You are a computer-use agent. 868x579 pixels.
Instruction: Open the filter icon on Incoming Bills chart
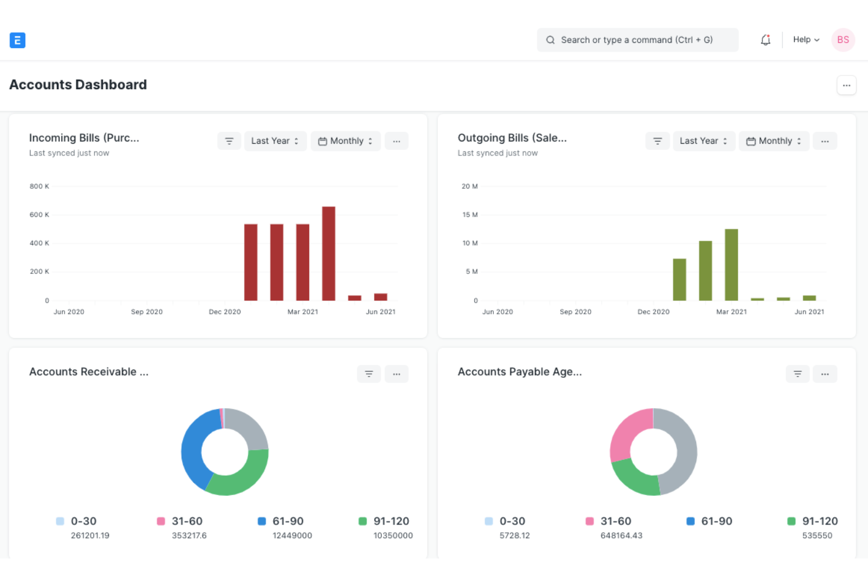click(x=229, y=141)
